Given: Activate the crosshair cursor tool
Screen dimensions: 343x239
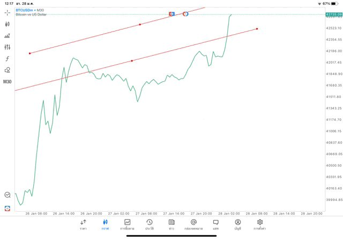Looking at the screenshot, I should click(x=8, y=12).
